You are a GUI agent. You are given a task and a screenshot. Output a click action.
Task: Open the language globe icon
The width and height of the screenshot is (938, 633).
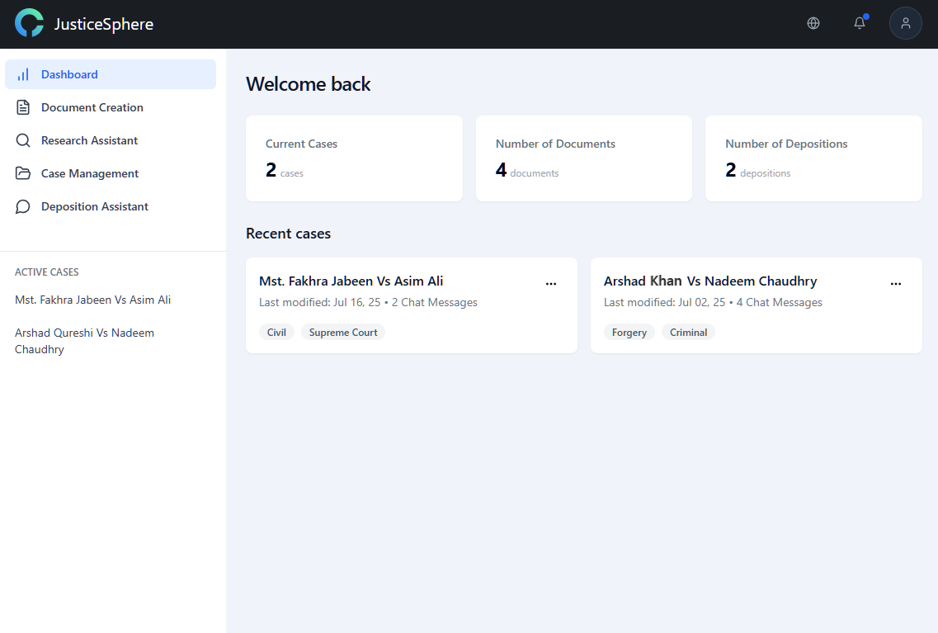[x=813, y=23]
